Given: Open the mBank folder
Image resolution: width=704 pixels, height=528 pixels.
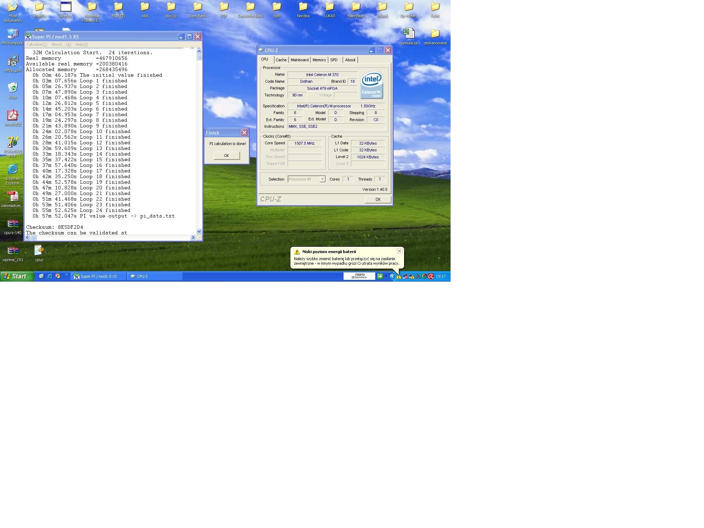Looking at the screenshot, I should click(382, 10).
